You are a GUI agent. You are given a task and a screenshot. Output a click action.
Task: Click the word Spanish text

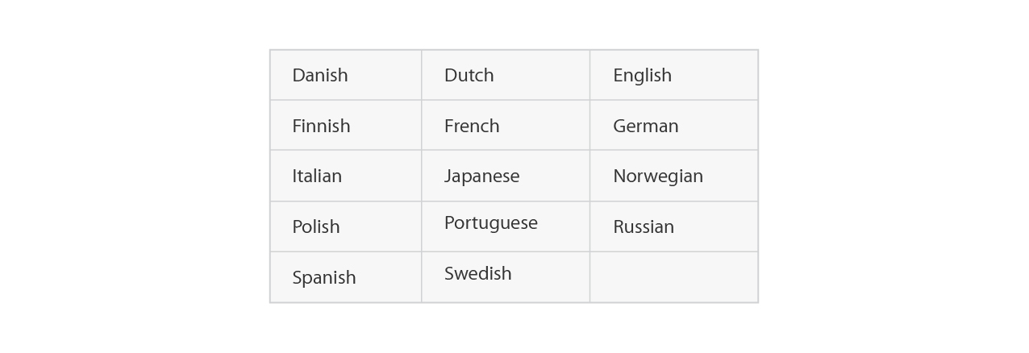(x=324, y=278)
